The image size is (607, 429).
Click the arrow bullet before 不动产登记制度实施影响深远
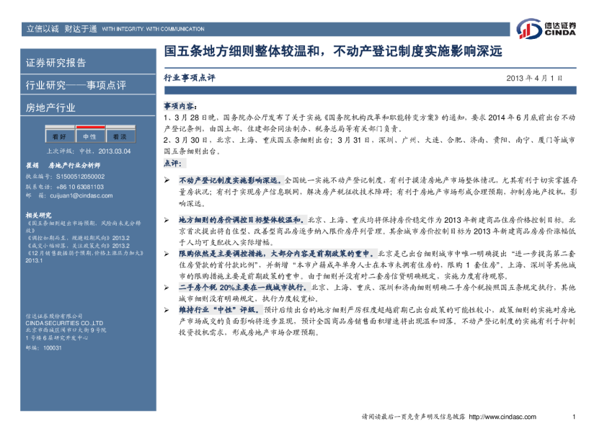point(167,177)
